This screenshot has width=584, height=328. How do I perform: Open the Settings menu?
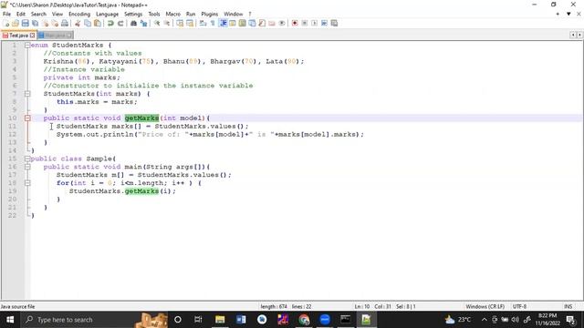tap(133, 15)
